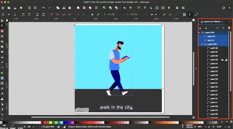Click the Insert new nodes icon
The height and width of the screenshot is (129, 233).
tap(3, 14)
